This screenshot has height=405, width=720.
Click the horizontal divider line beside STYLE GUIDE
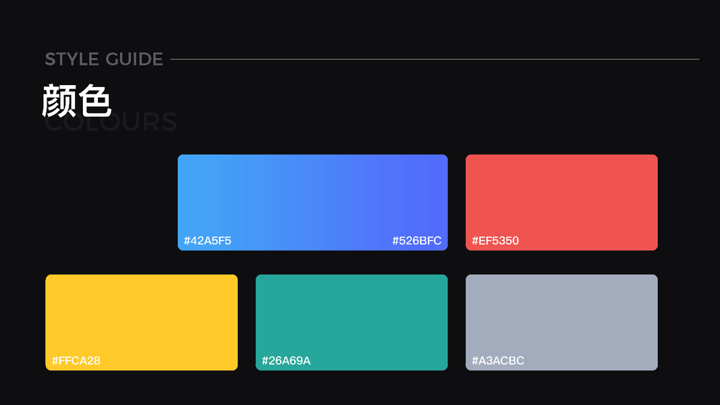point(435,59)
